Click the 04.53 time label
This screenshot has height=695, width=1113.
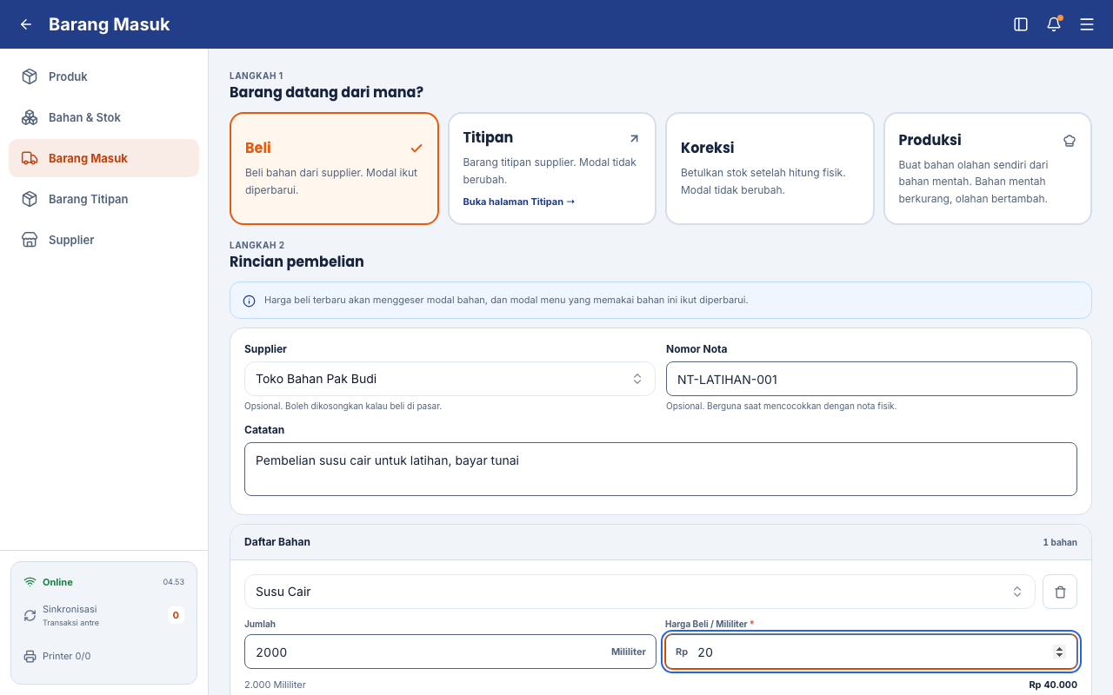(x=174, y=582)
